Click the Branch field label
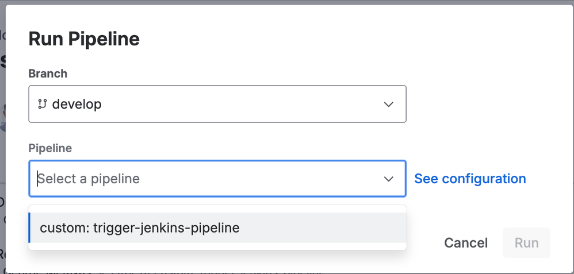The image size is (574, 274). pyautogui.click(x=48, y=74)
